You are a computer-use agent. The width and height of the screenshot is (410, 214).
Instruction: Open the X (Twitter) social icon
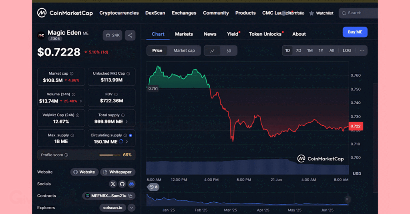(113, 184)
